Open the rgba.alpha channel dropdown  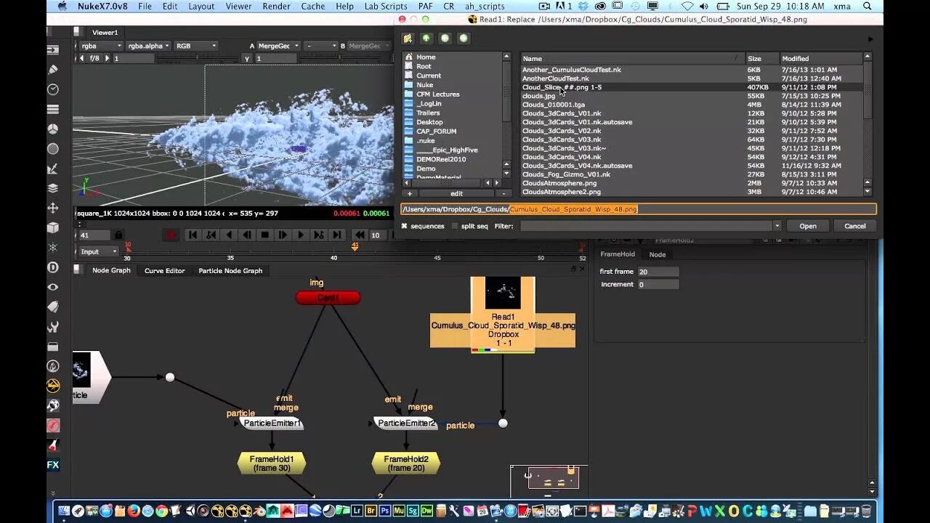click(149, 46)
